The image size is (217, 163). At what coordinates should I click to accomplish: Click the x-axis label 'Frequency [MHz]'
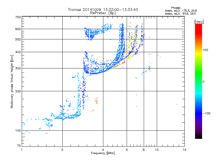(x=103, y=153)
